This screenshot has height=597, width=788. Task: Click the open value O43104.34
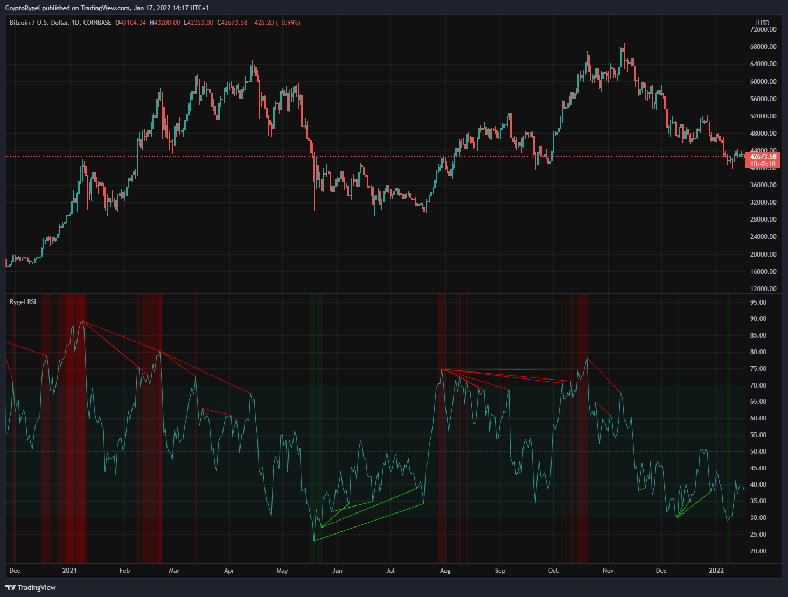(130, 23)
